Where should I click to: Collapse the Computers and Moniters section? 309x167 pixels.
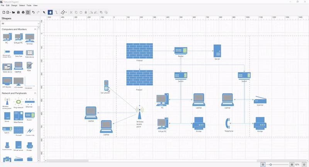click(35, 29)
